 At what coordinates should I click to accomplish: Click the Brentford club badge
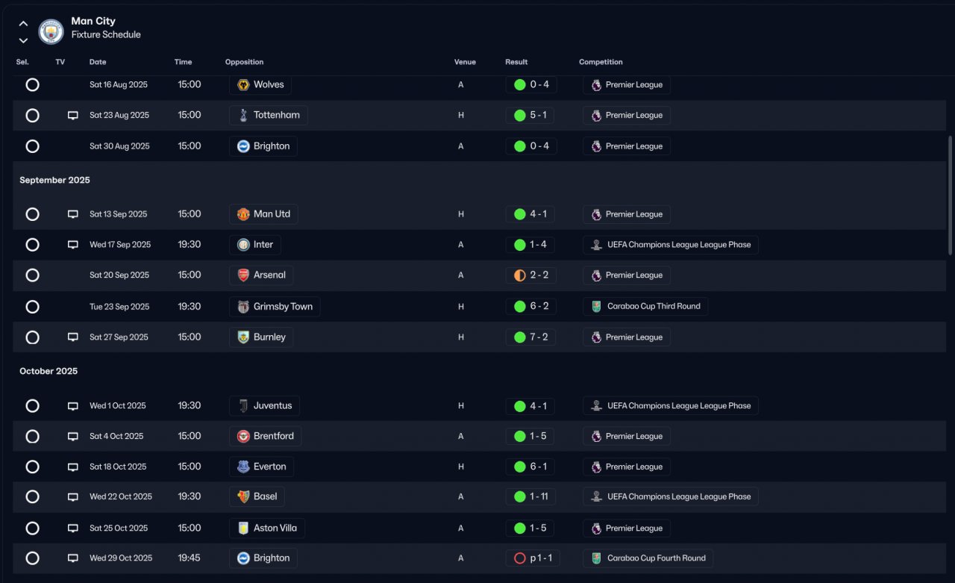coord(243,437)
